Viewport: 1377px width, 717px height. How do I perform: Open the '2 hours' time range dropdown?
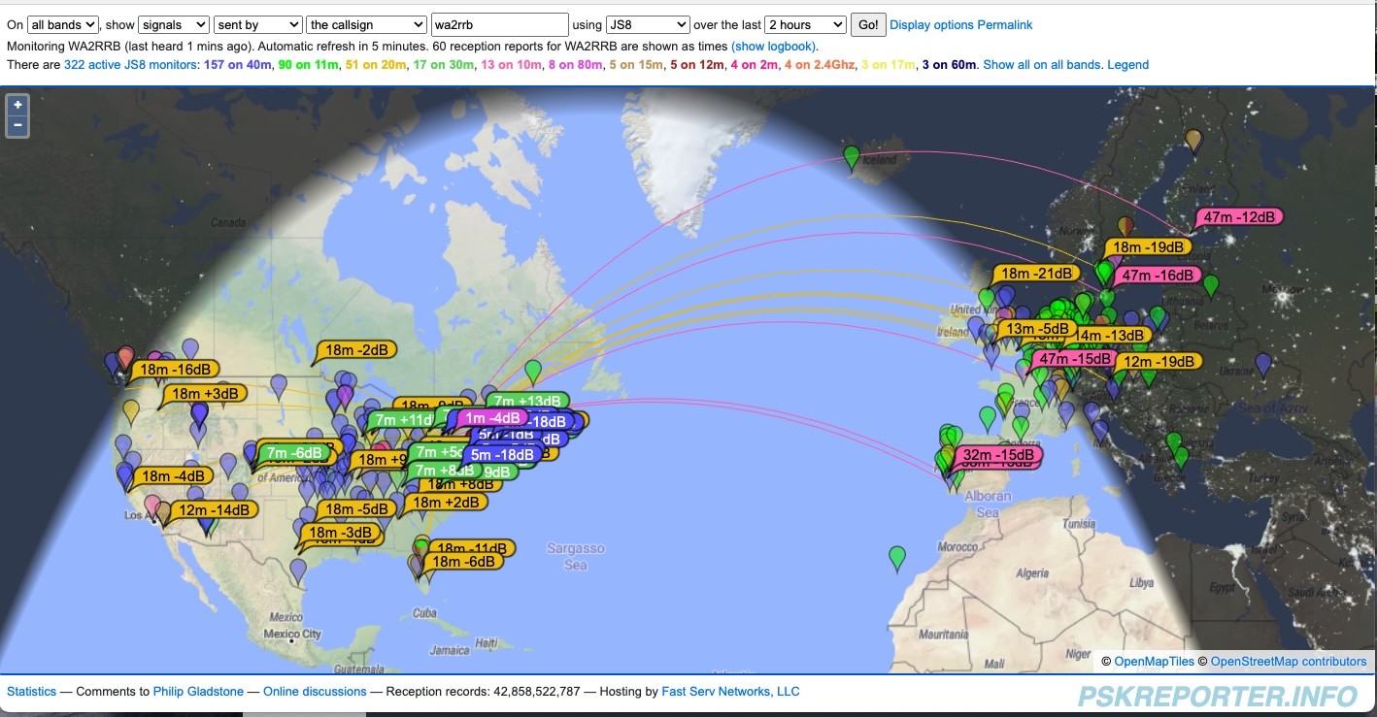pyautogui.click(x=805, y=25)
